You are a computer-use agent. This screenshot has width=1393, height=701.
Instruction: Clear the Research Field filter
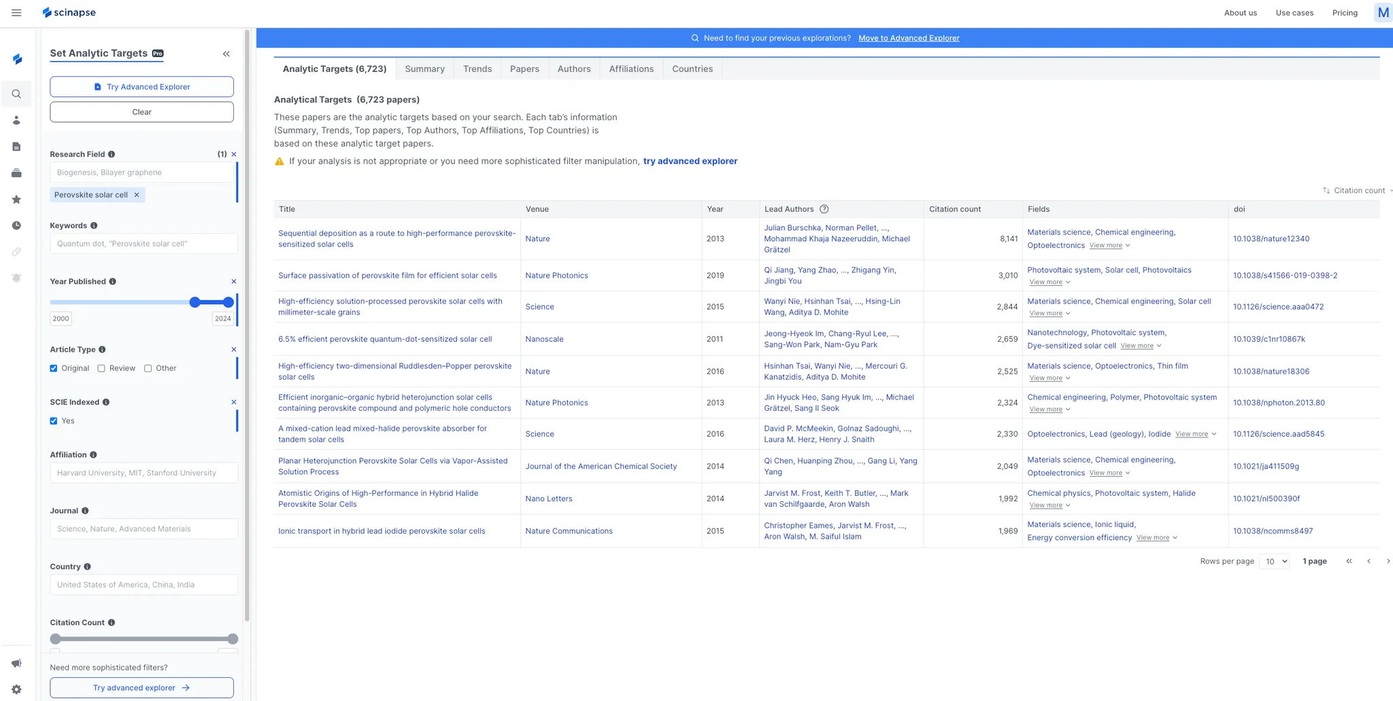[x=234, y=154]
